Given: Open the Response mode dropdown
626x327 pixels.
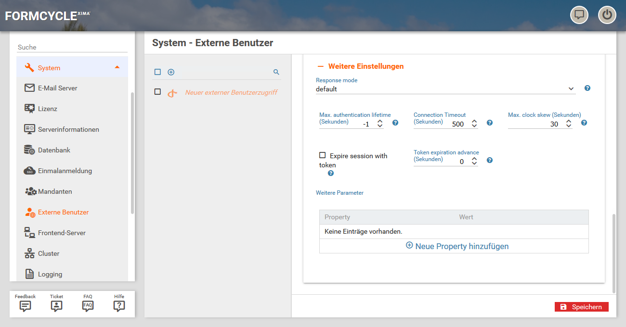Looking at the screenshot, I should [x=445, y=89].
